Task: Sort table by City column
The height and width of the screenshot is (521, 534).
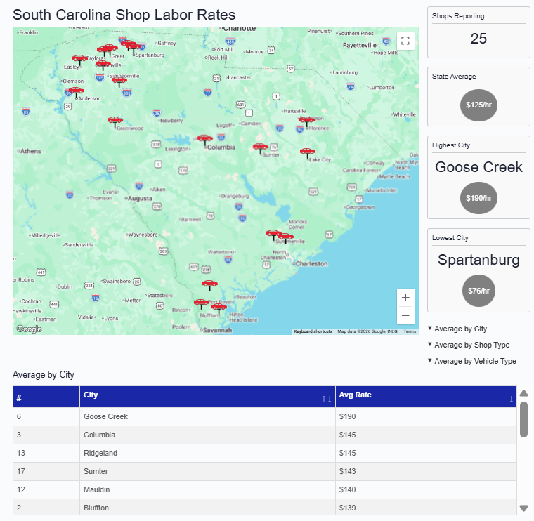Action: click(207, 397)
